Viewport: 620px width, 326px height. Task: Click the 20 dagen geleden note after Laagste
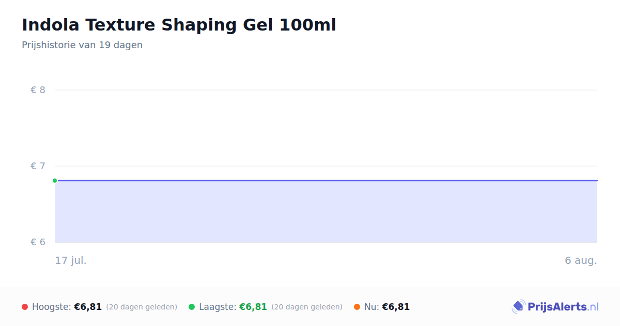307,307
